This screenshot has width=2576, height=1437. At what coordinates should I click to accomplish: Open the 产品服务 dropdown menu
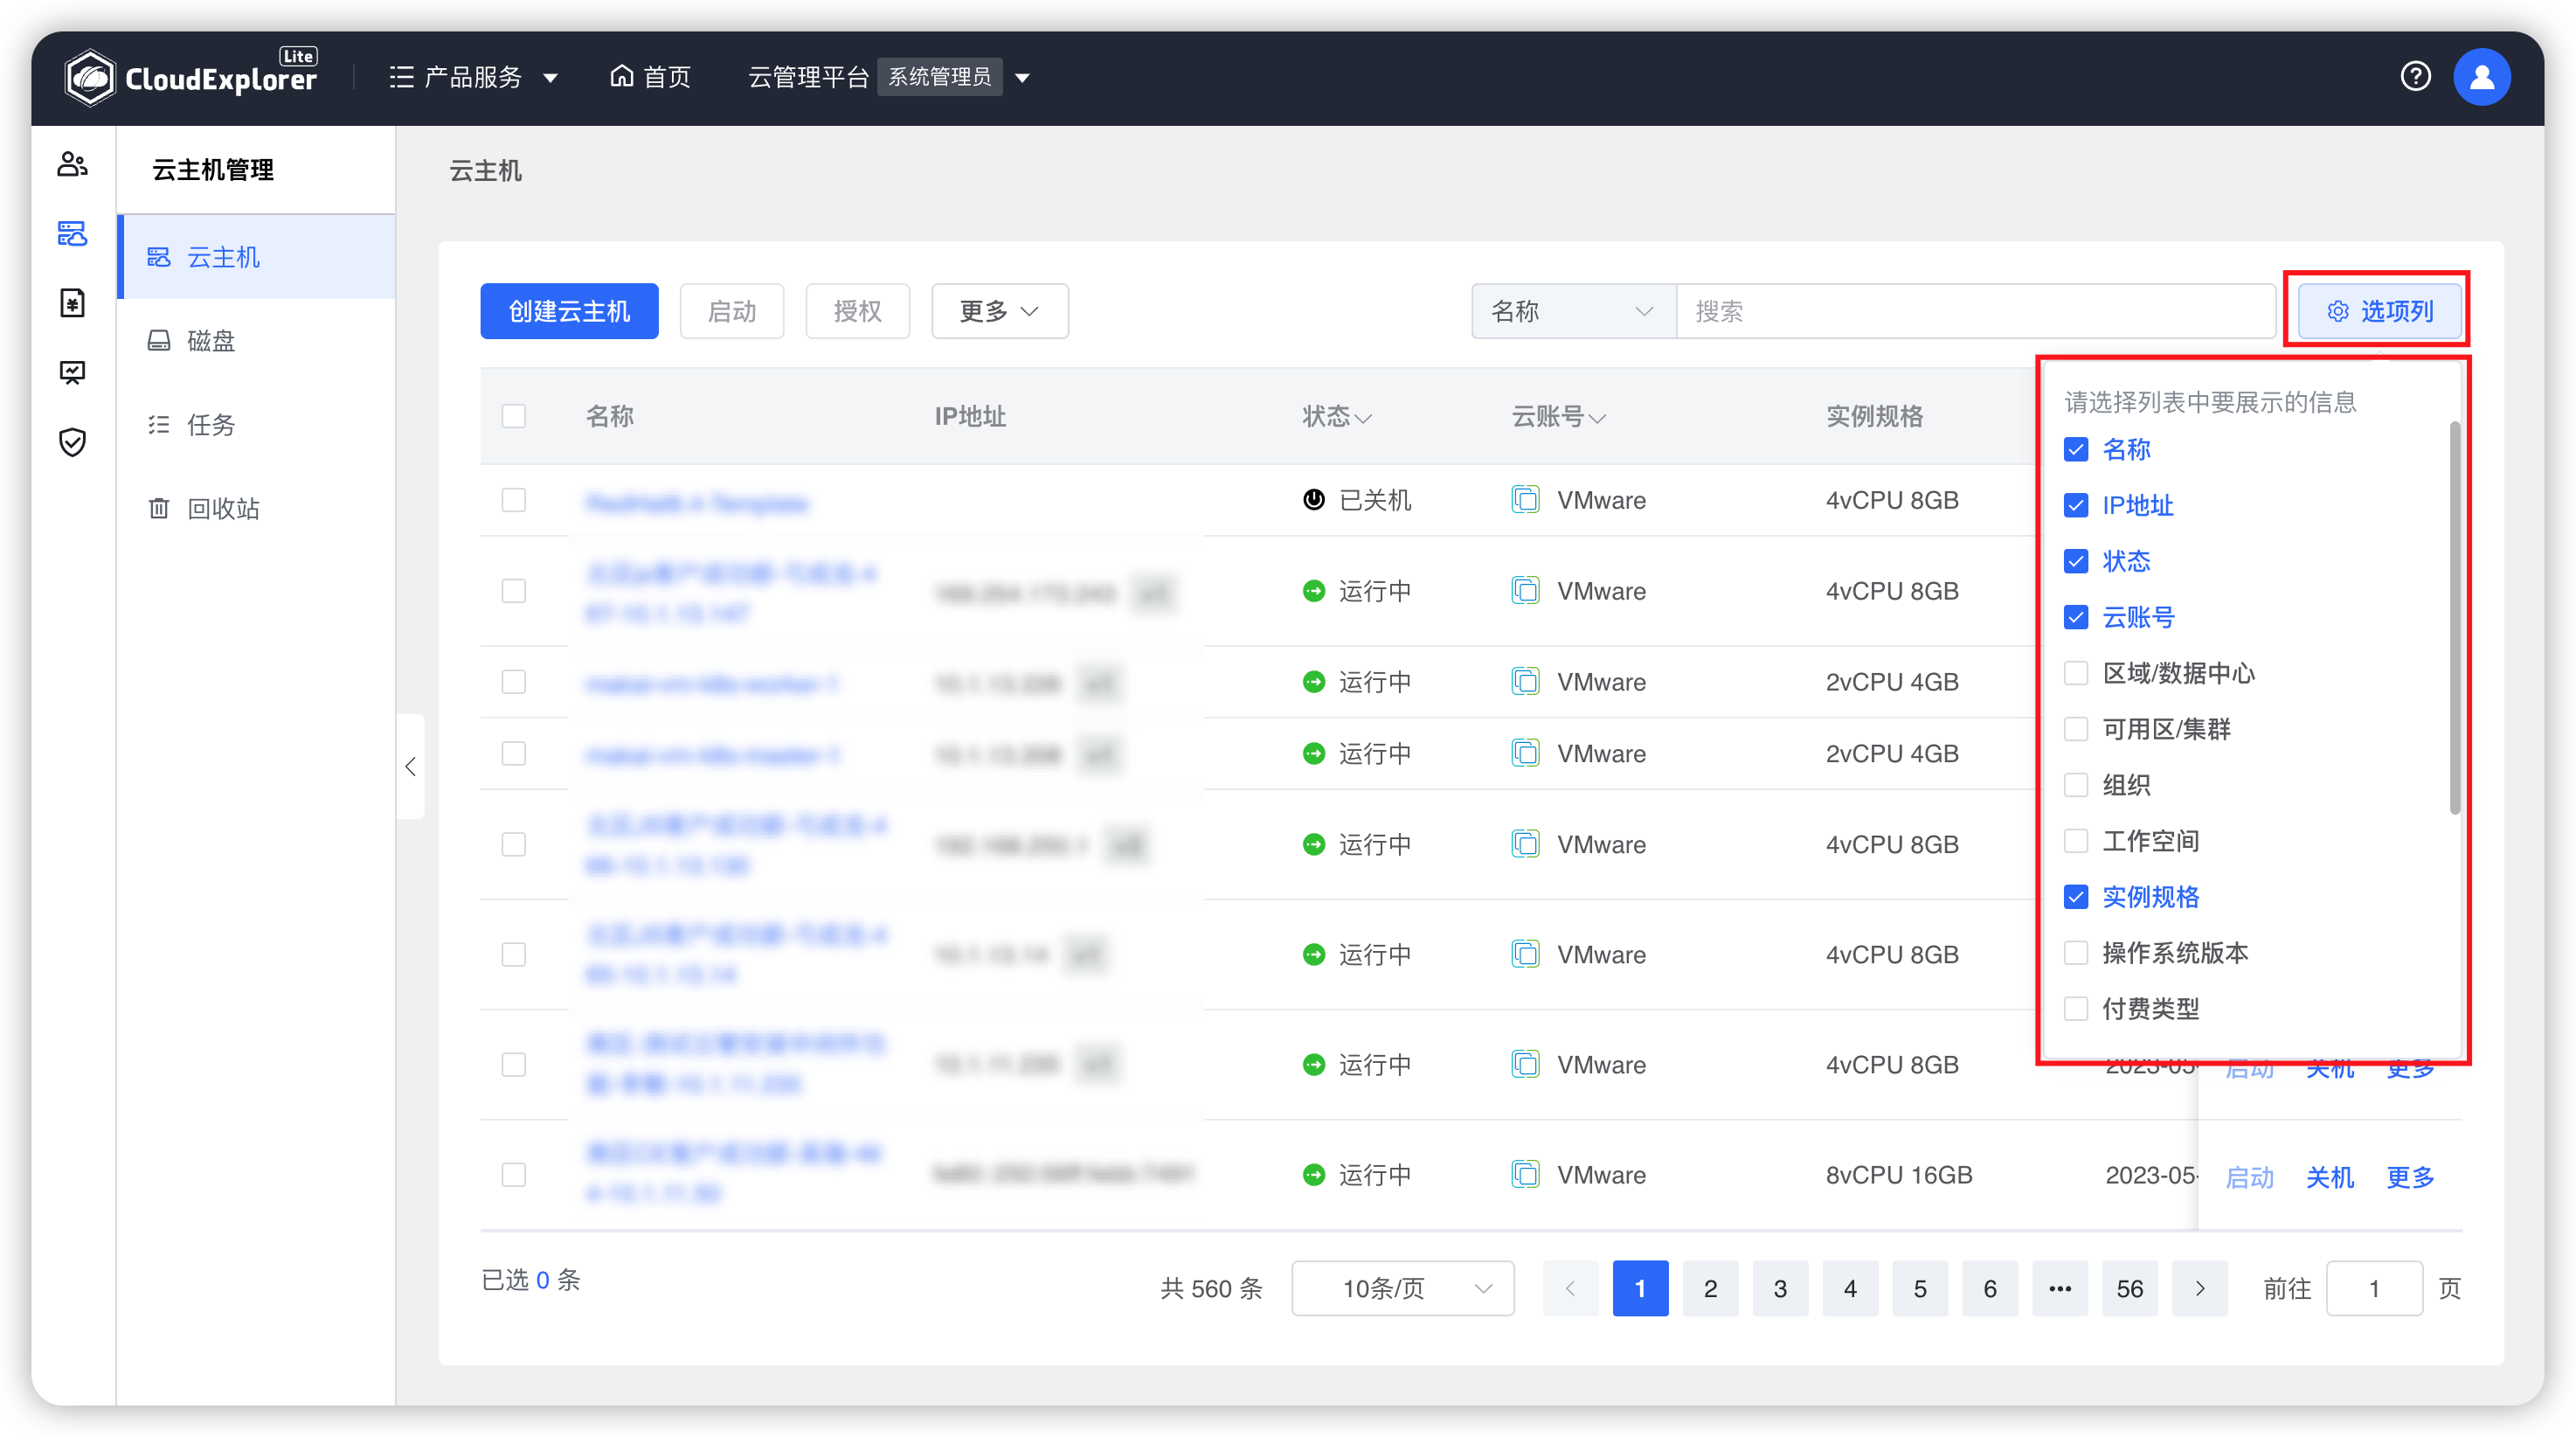pos(473,77)
